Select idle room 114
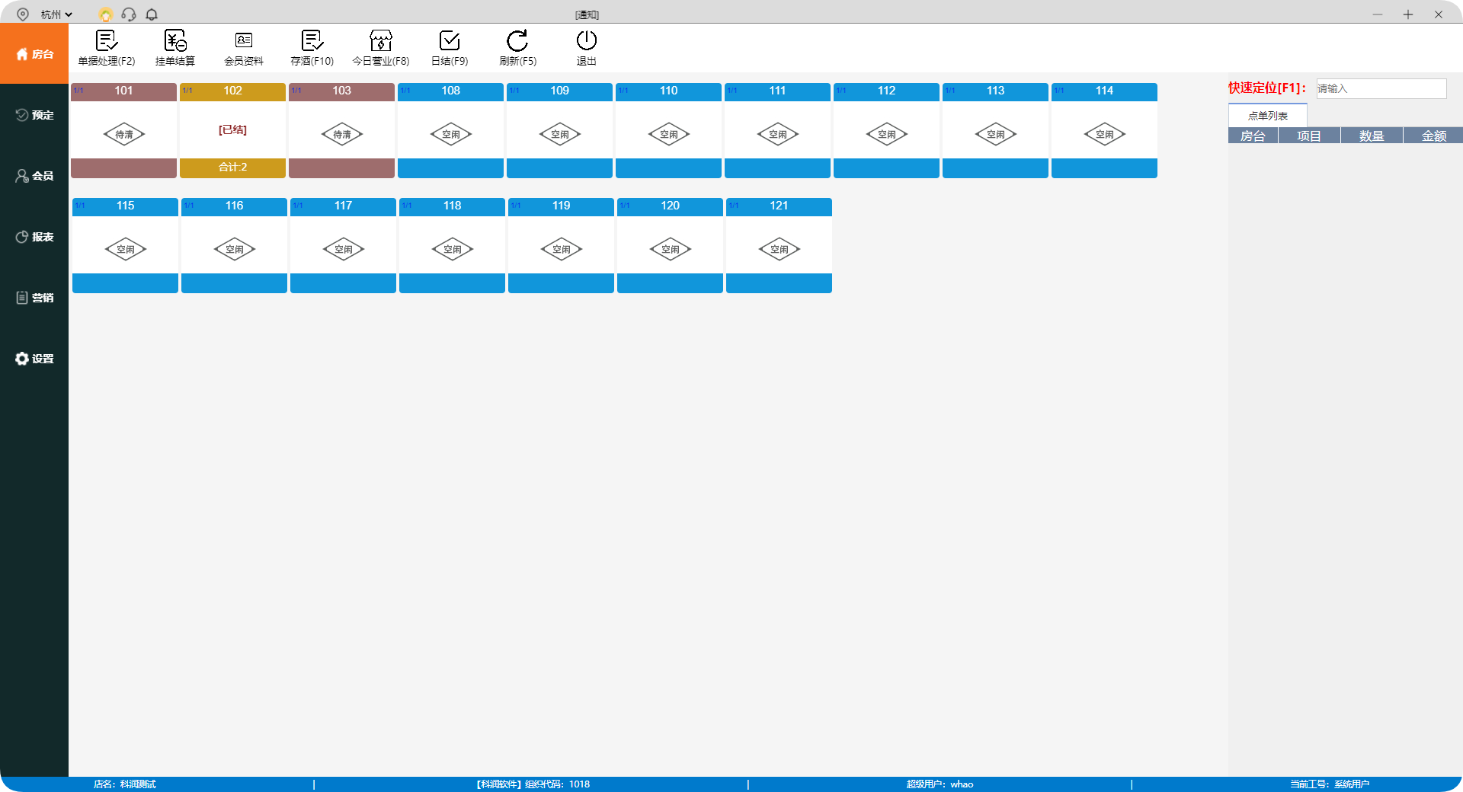This screenshot has height=792, width=1463. click(x=1104, y=130)
